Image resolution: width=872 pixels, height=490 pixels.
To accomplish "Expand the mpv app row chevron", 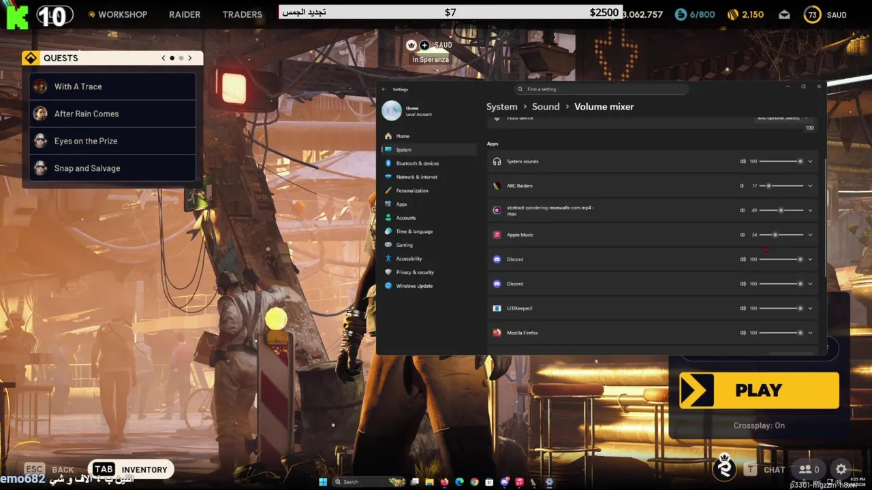I will [x=810, y=210].
